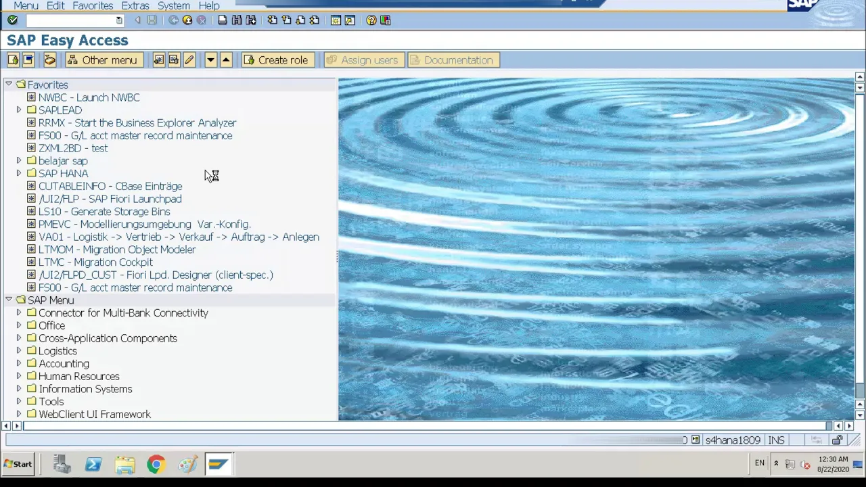Viewport: 866px width, 487px height.
Task: Click the Add to Favorites icon
Action: (x=158, y=60)
